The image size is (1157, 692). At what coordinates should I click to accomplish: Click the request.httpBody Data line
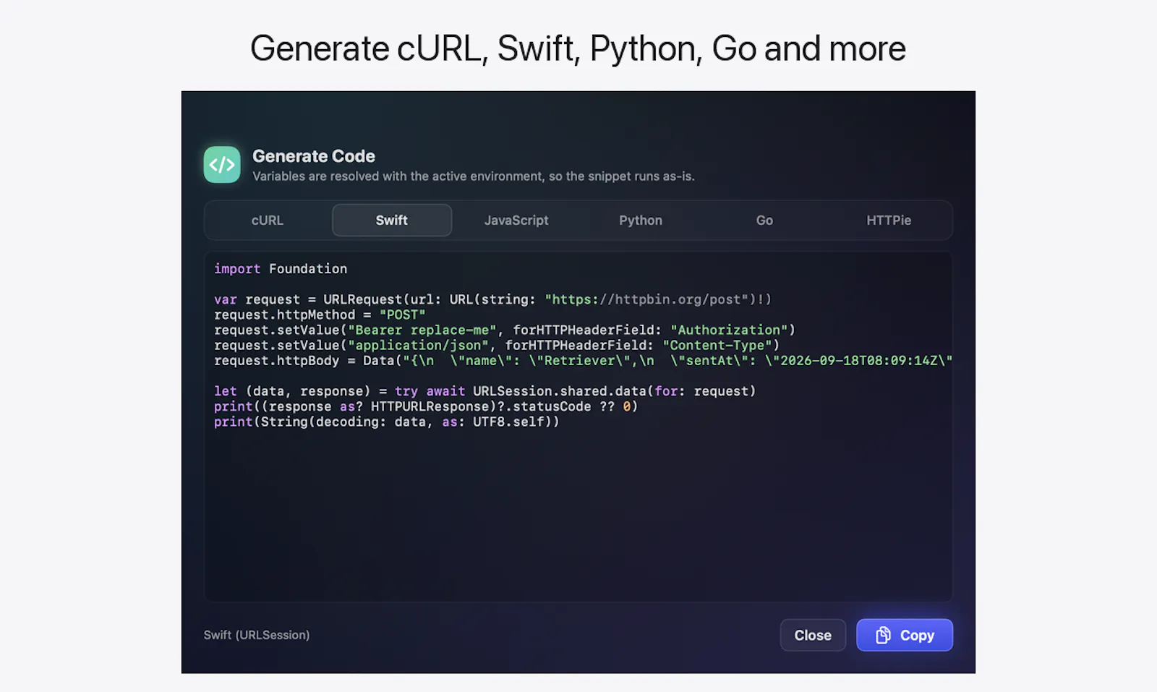point(583,360)
